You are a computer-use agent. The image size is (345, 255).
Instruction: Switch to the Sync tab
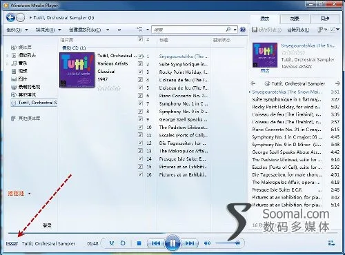pyautogui.click(x=325, y=19)
